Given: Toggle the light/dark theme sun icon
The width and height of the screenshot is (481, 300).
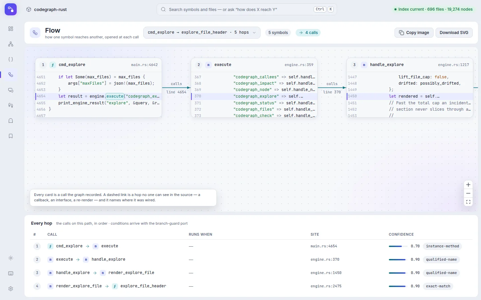Looking at the screenshot, I should pos(11,258).
